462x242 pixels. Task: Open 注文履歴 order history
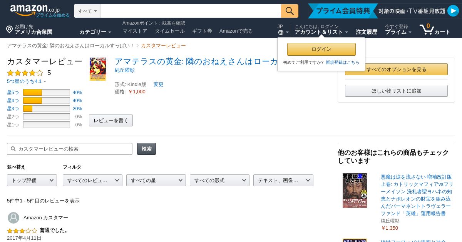(367, 32)
